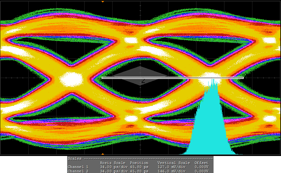The height and width of the screenshot is (173, 281).
Task: Click the mask region label 2
Action: point(143,81)
